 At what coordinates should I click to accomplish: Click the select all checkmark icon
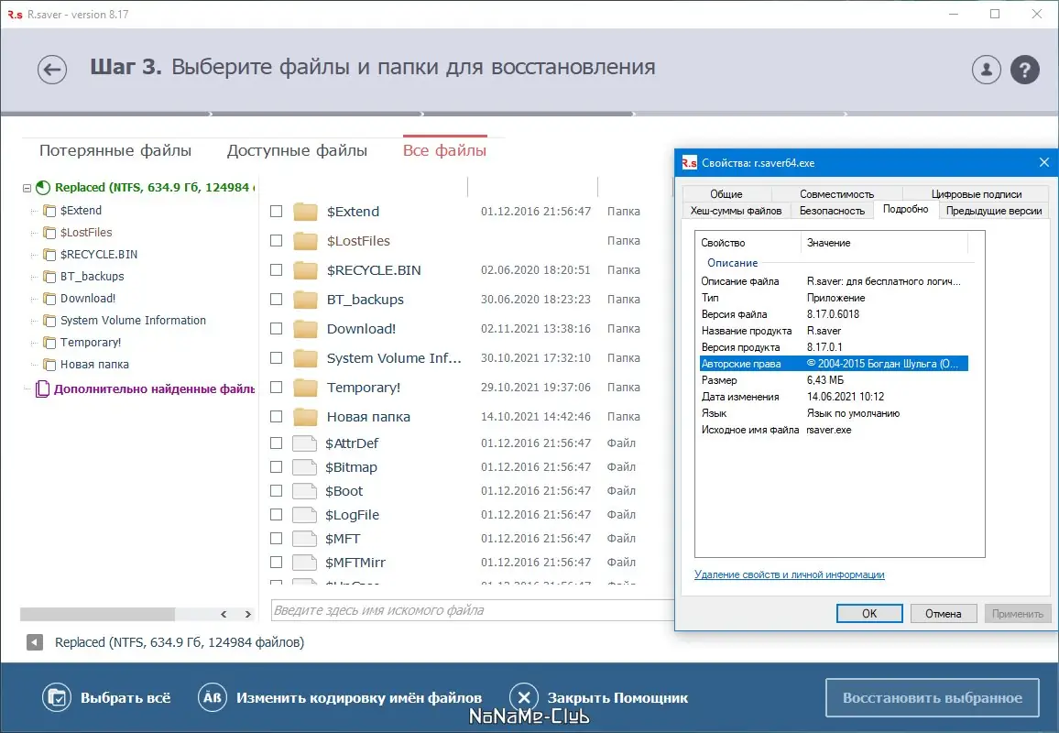(x=57, y=698)
